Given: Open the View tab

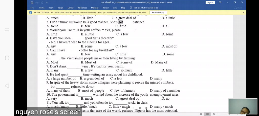Looking at the screenshot, I should coord(115,8).
